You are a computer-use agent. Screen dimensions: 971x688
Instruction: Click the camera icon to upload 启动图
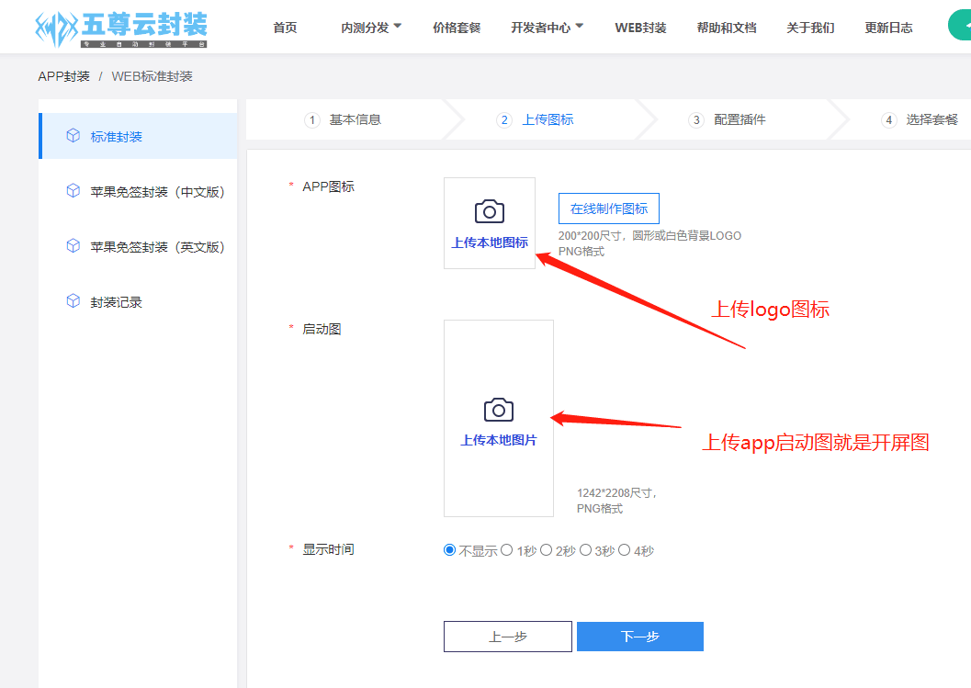point(498,407)
